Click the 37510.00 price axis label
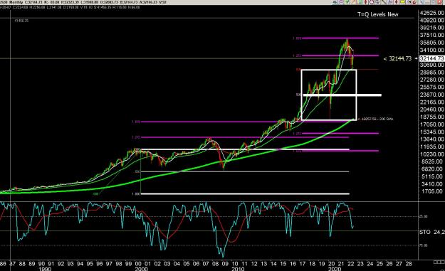445x271 pixels. click(x=431, y=35)
